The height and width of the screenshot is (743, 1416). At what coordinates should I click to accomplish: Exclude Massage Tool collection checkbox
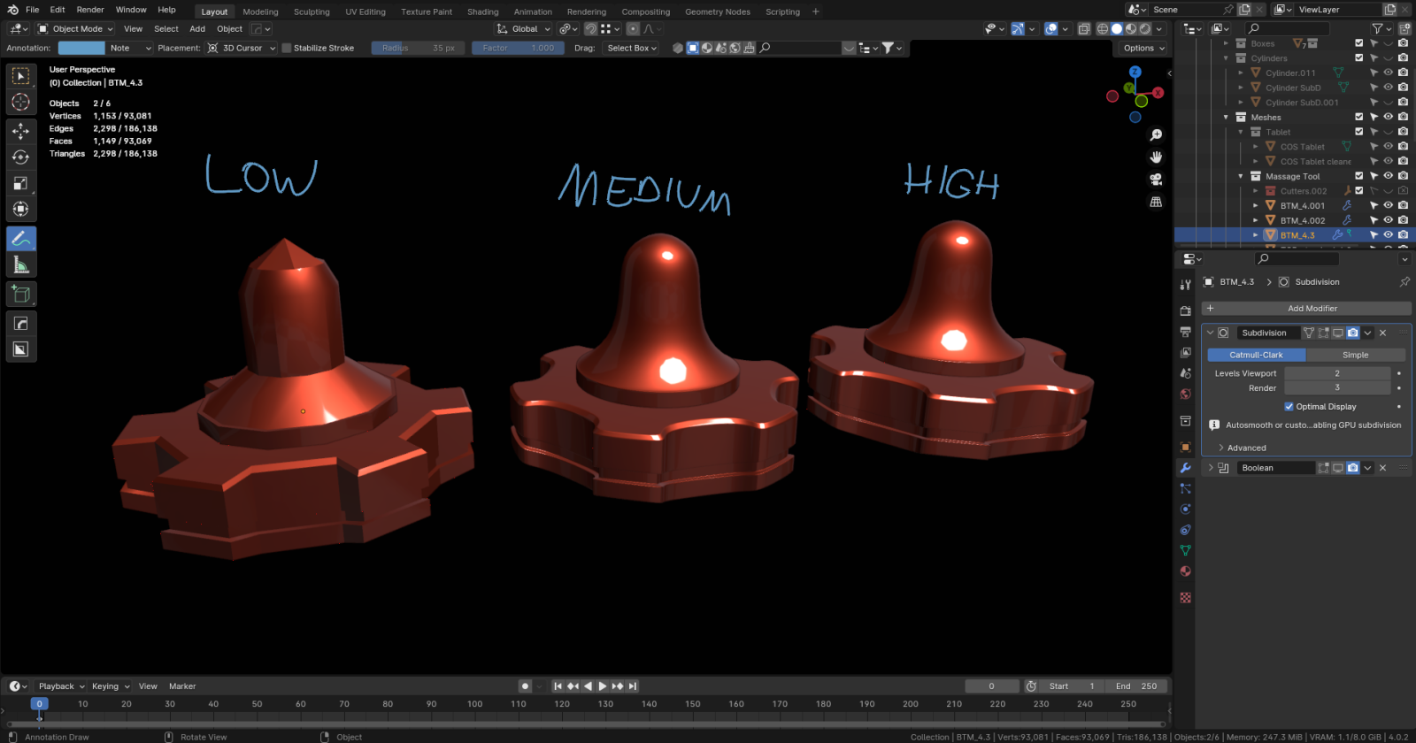pos(1359,176)
